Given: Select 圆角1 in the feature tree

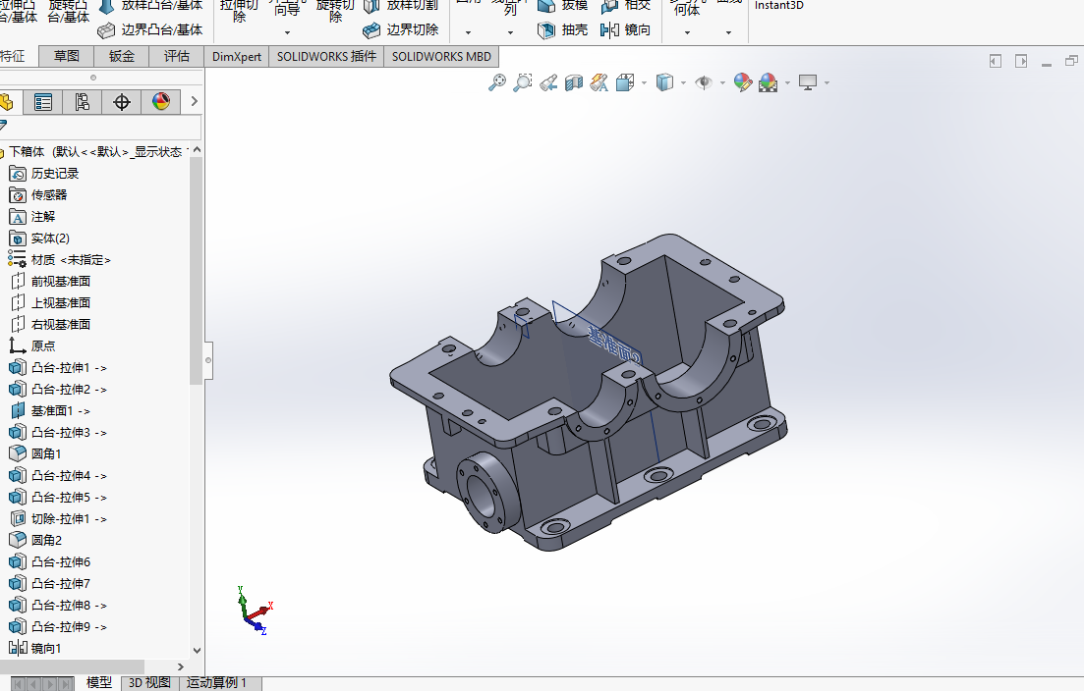Looking at the screenshot, I should point(46,453).
